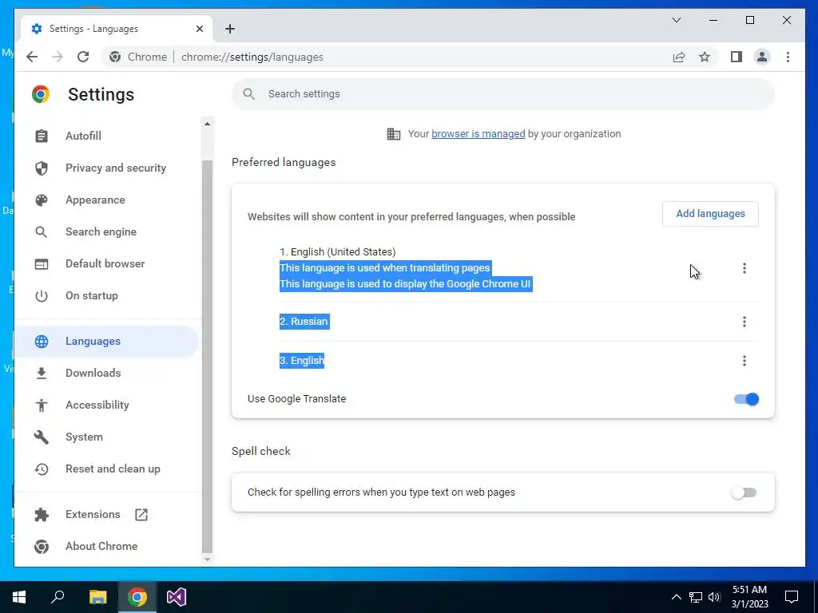
Task: Click the Settings Chrome logo
Action: 41,94
